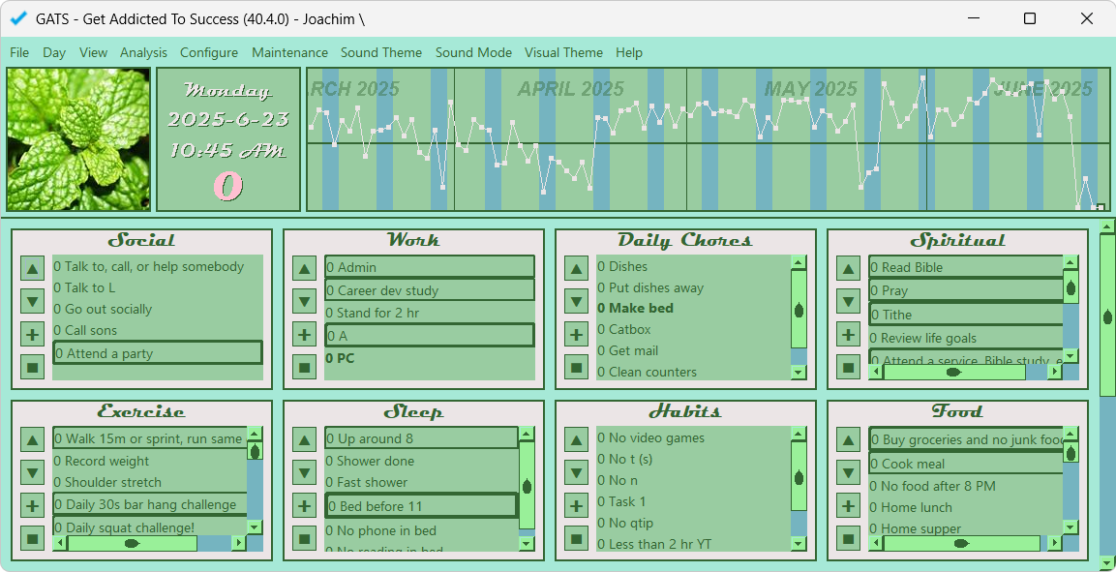Click the Food list horizontal scrollbar thumb

pyautogui.click(x=960, y=544)
